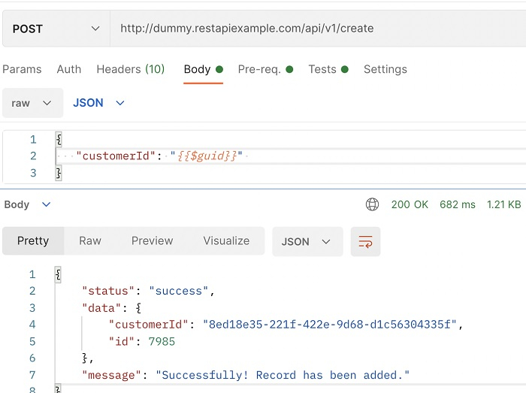Open the POST method dropdown
The image size is (526, 393).
(56, 29)
